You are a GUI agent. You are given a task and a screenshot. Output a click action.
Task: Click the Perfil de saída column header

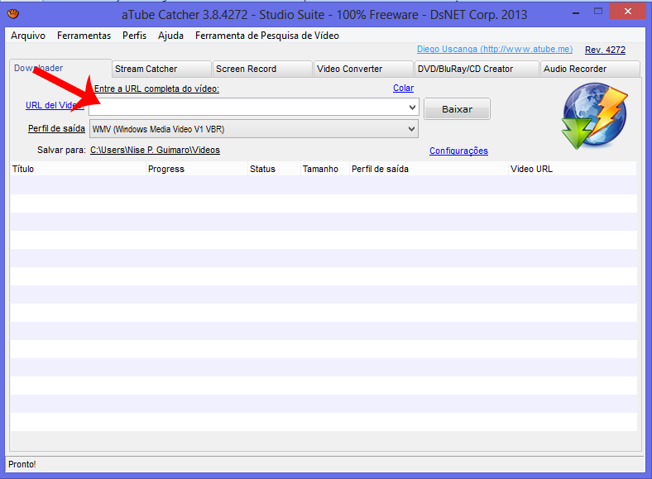coord(429,169)
